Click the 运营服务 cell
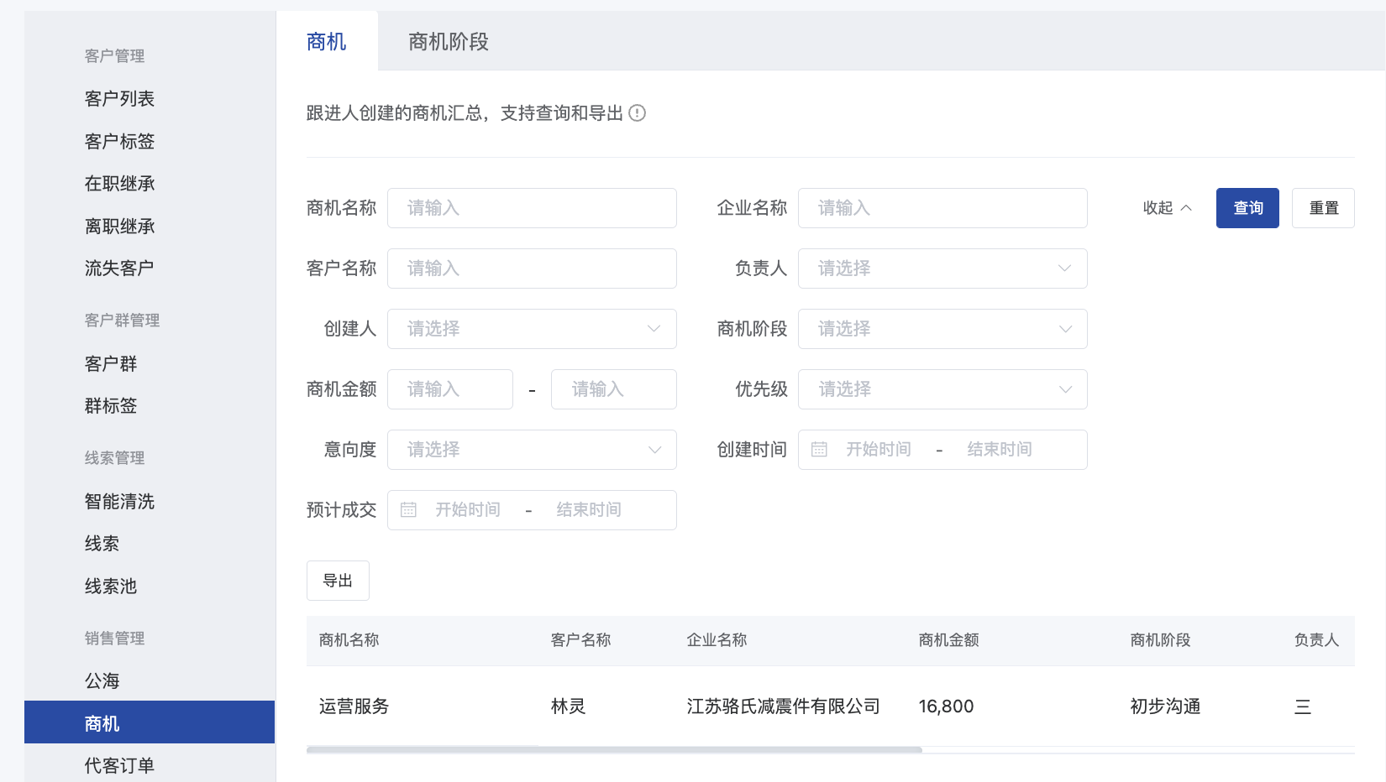Screen dimensions: 1386x782 354,706
